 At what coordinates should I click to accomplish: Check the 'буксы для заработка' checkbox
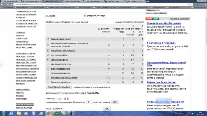tap(48, 82)
